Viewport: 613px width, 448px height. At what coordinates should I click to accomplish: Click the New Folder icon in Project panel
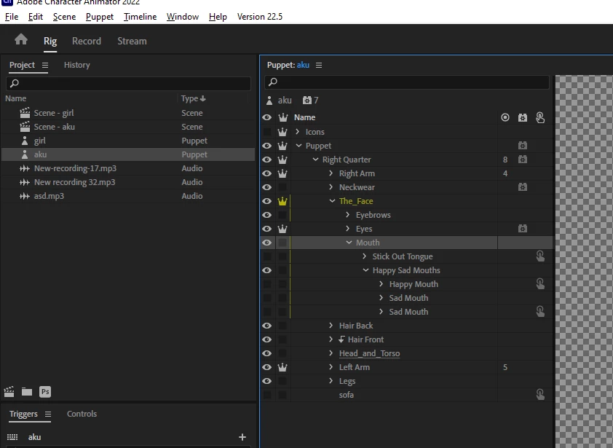(27, 392)
